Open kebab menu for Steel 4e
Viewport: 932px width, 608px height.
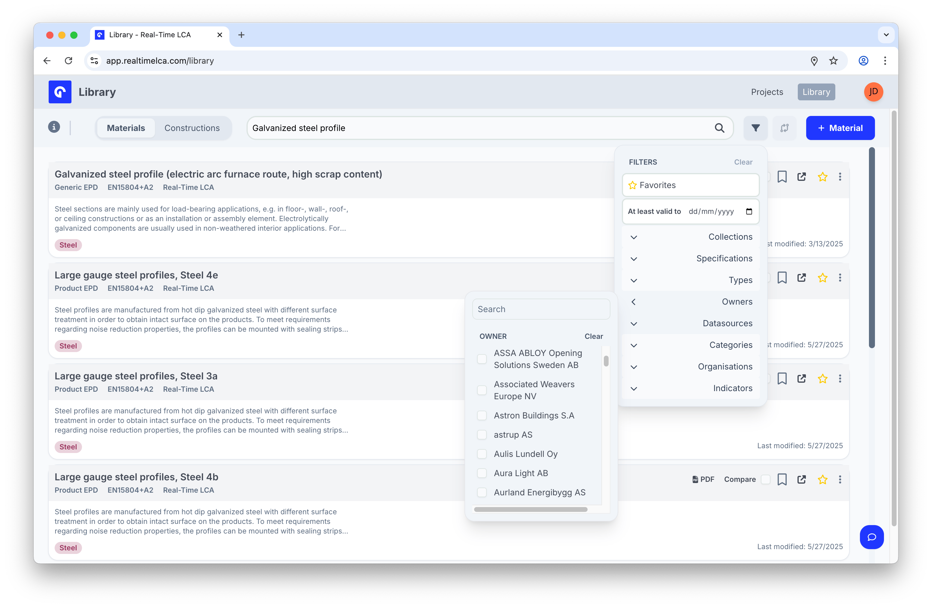(x=840, y=278)
